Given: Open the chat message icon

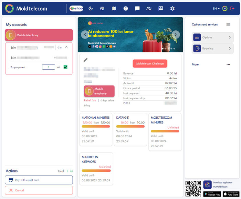Looking at the screenshot, I should tap(137, 9).
